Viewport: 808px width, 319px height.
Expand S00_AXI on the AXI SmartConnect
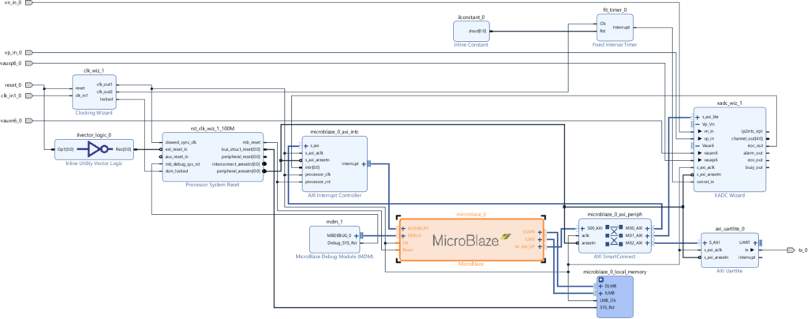click(x=582, y=228)
